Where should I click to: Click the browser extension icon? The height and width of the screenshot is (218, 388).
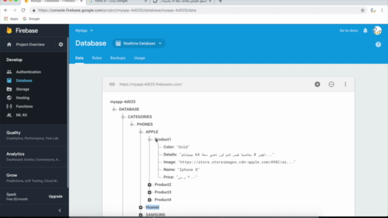[373, 10]
